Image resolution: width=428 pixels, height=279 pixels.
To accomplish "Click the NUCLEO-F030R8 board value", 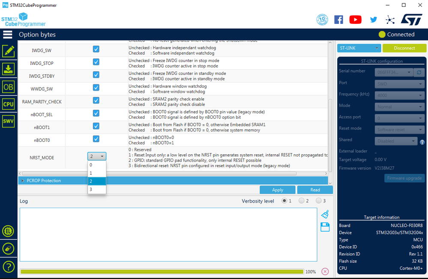I will (407, 225).
